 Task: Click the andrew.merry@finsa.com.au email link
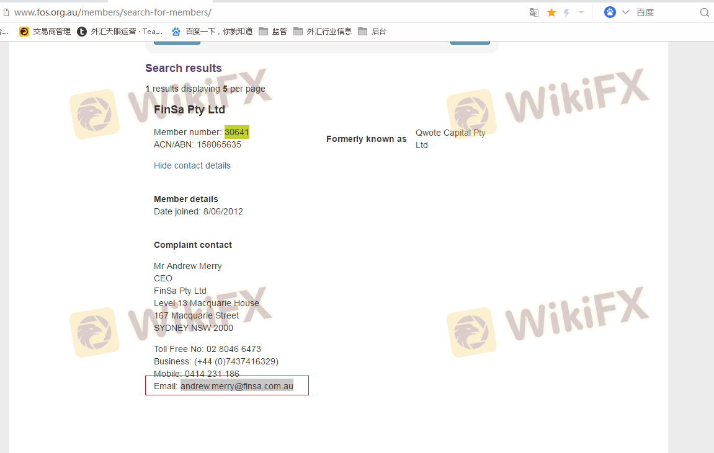[236, 386]
